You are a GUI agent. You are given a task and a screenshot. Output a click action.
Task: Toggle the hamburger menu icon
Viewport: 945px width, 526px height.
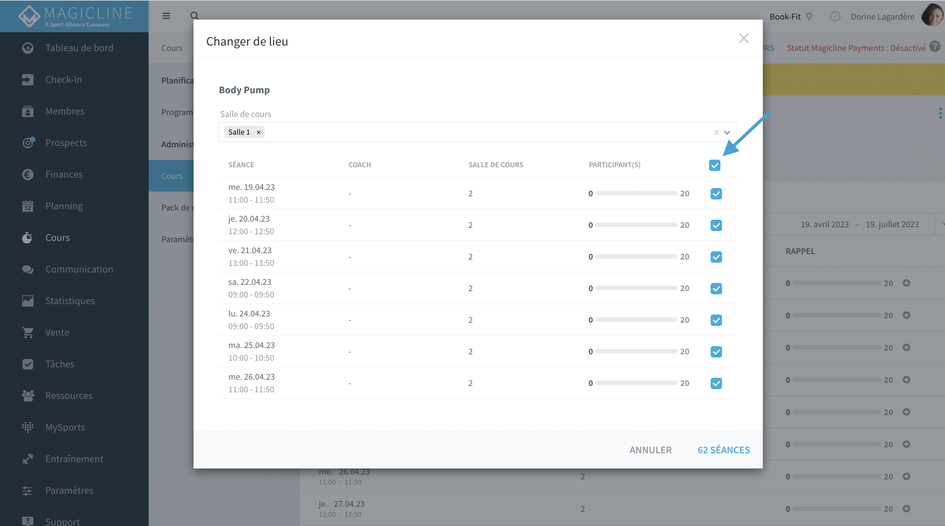[166, 16]
